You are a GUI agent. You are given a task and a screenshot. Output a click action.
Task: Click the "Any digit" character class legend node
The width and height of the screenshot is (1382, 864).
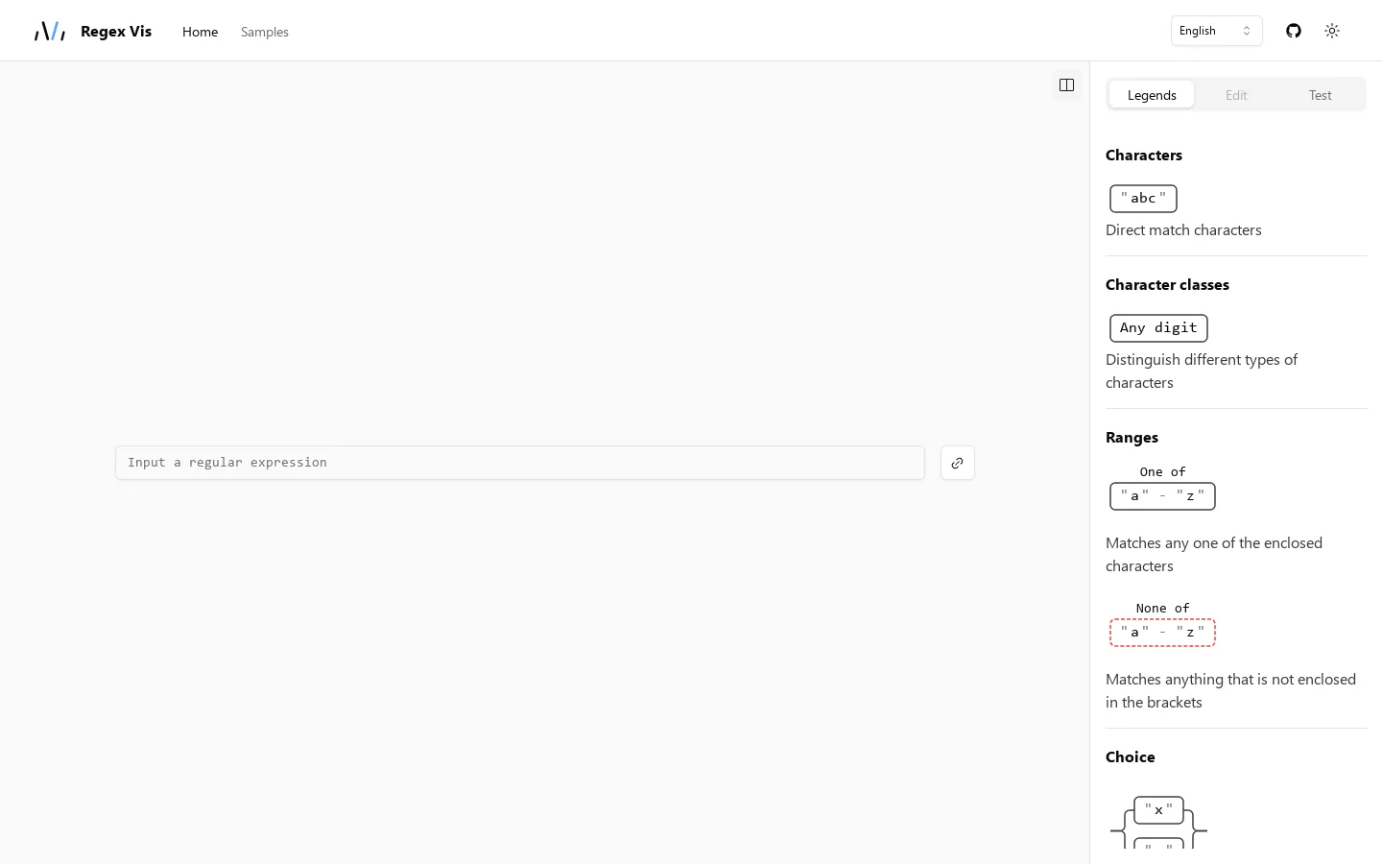click(x=1158, y=328)
